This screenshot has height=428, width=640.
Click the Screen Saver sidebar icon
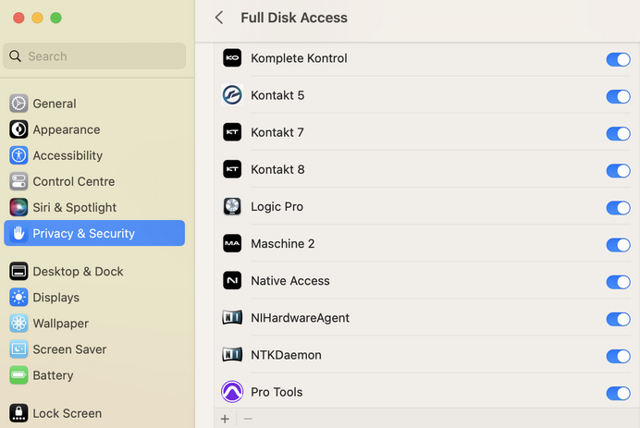pos(18,349)
